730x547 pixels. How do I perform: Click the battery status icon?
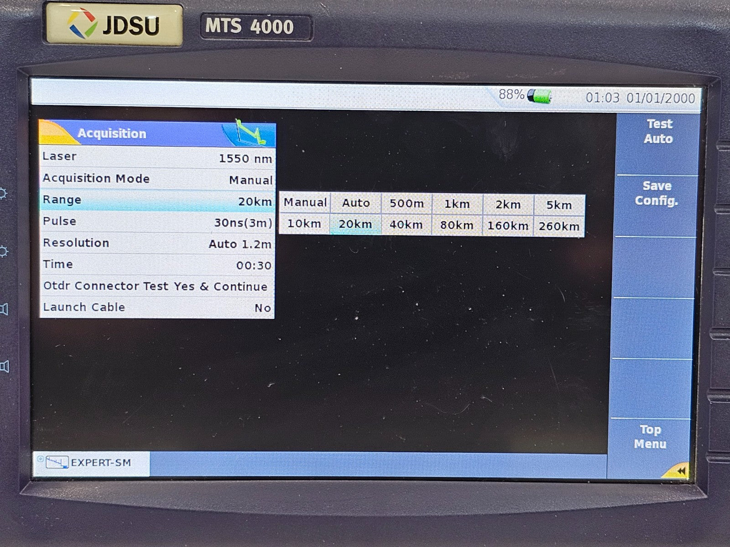(539, 96)
